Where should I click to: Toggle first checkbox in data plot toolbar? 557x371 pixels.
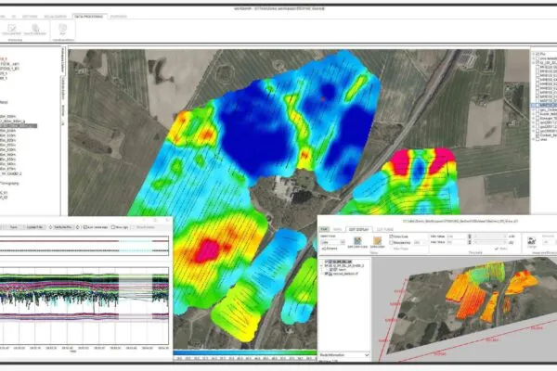[84, 227]
